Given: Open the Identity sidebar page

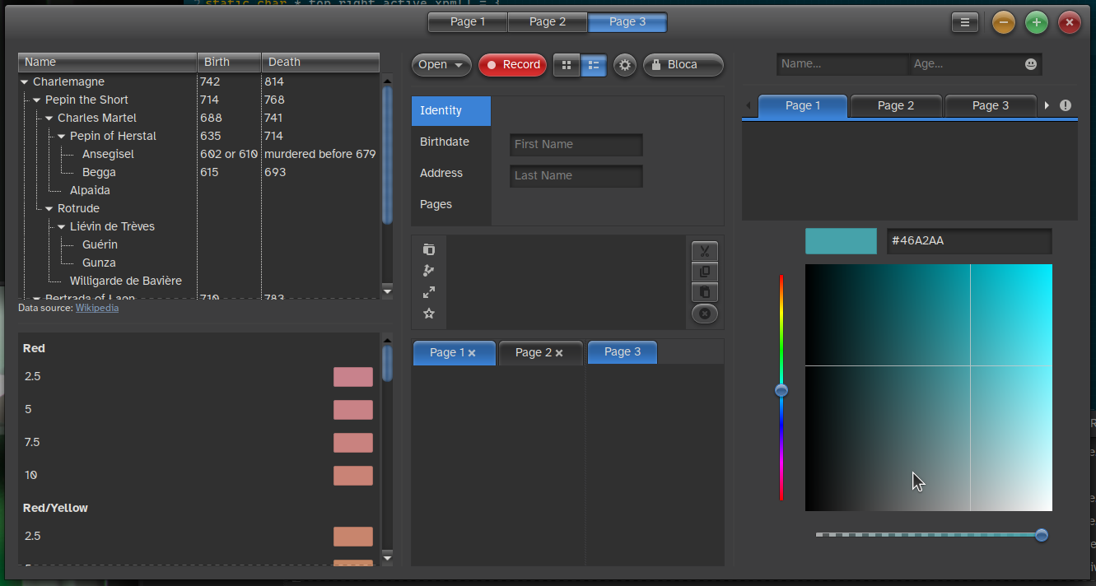Looking at the screenshot, I should (x=451, y=111).
